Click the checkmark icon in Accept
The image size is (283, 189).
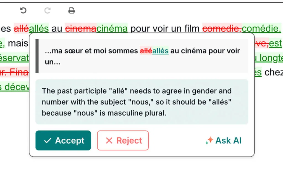(48, 141)
